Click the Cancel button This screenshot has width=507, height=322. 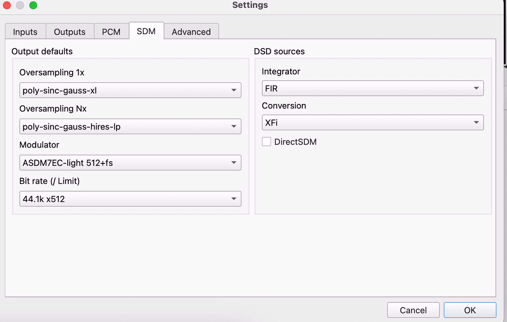[413, 310]
